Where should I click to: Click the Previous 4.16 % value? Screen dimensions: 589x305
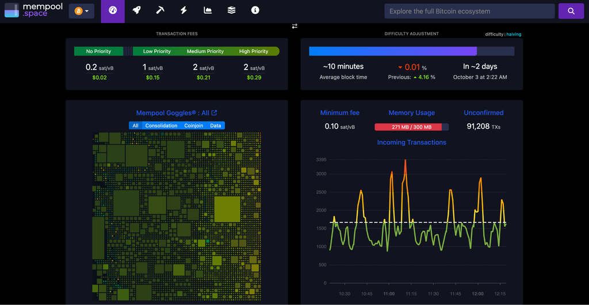(411, 78)
